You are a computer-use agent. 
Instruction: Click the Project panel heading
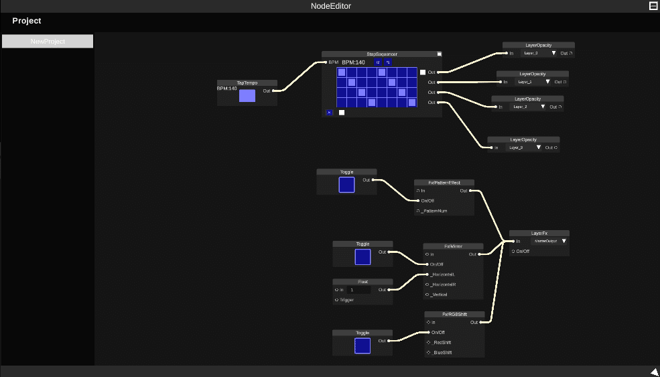click(x=27, y=21)
